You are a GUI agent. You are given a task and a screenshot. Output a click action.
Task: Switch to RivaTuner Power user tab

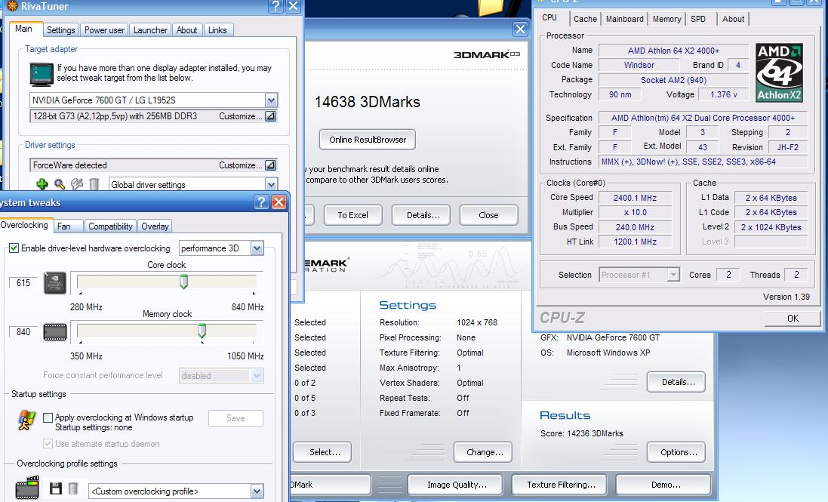(x=105, y=30)
